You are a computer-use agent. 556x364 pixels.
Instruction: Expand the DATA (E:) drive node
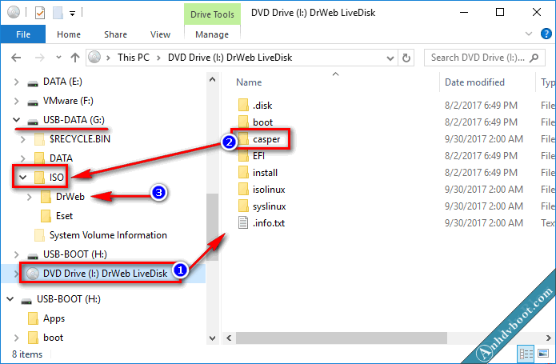click(x=16, y=82)
